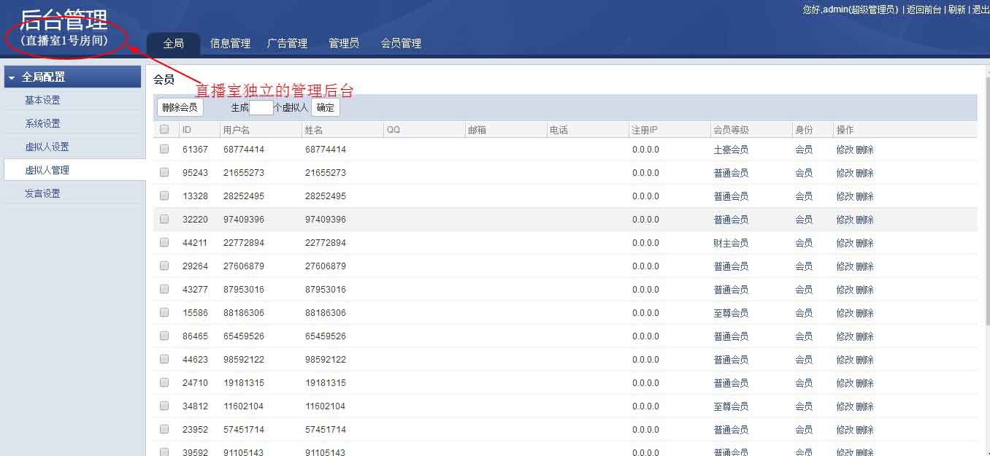
Task: Open 发言设置 in the sidebar
Action: coord(42,193)
